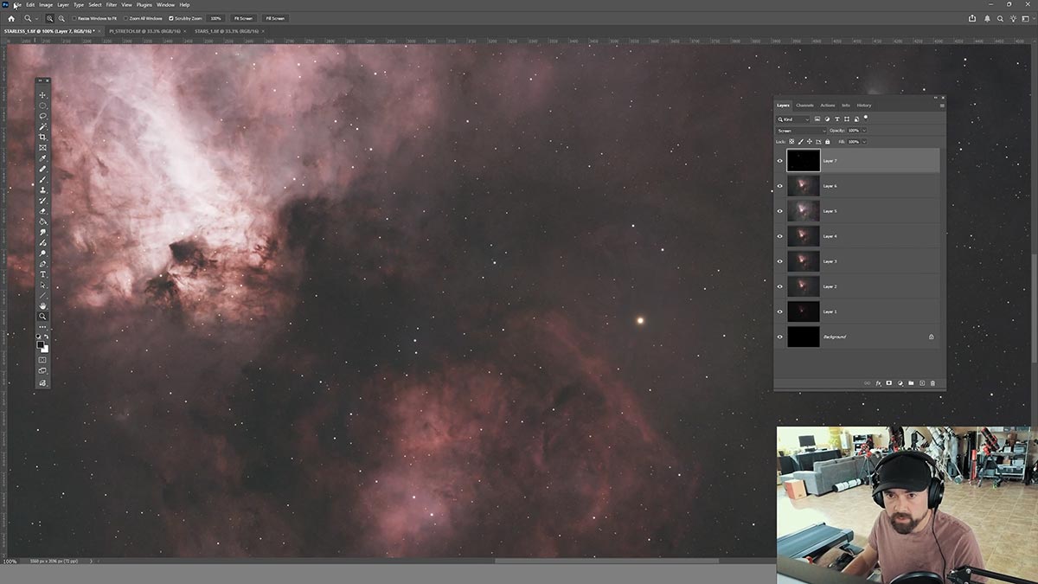This screenshot has width=1038, height=584.
Task: Switch to the Channels tab
Action: 804,105
